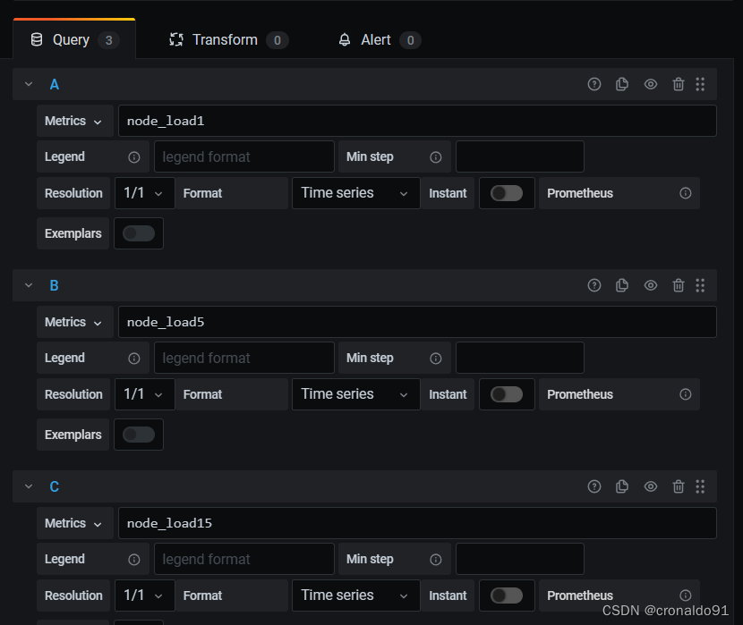
Task: Delete query A with trash icon
Action: [x=679, y=84]
